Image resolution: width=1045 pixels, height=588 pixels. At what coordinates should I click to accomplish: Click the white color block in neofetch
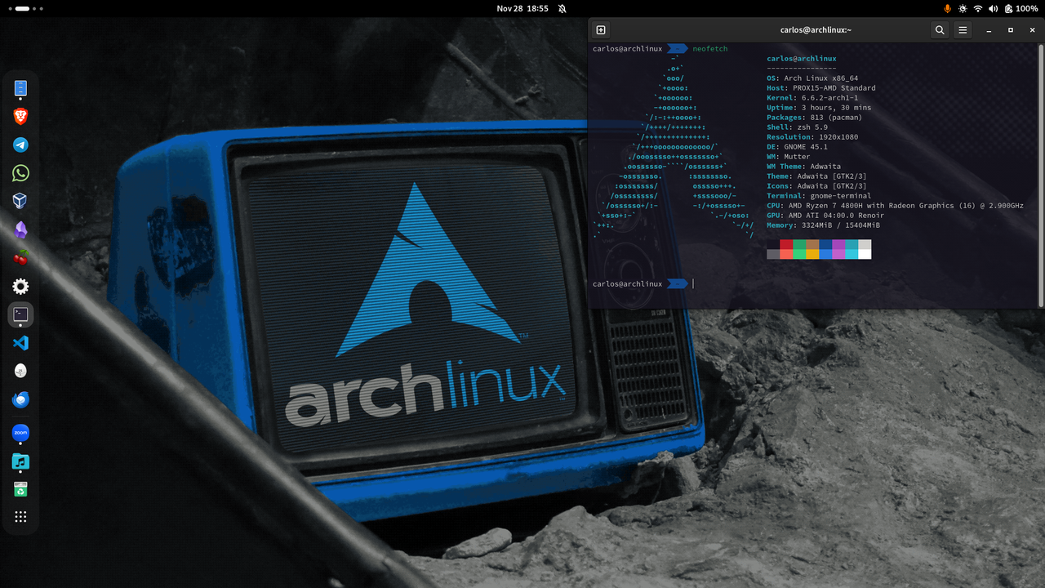coord(865,254)
